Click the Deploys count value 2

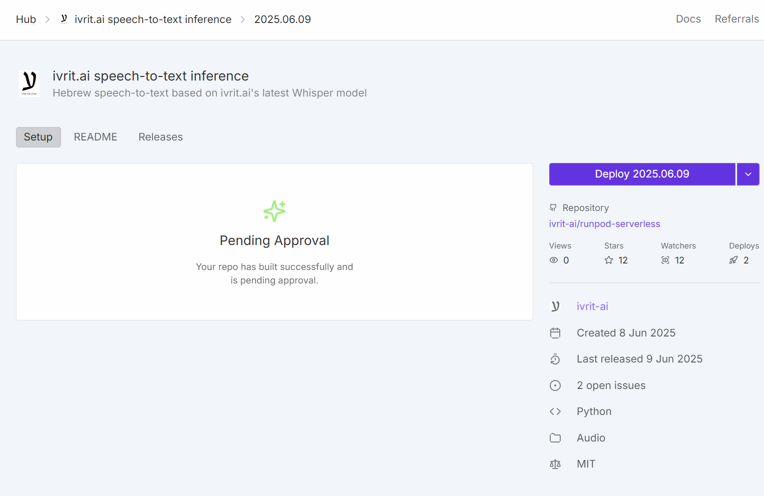(746, 260)
